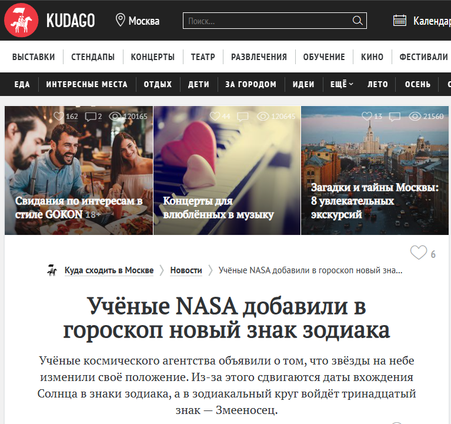The width and height of the screenshot is (451, 424).
Task: Click 120645 views count on concerts card
Action: coord(283,117)
